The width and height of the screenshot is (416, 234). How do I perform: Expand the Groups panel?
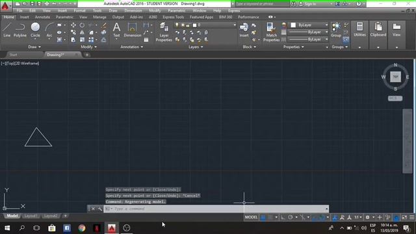(x=339, y=47)
